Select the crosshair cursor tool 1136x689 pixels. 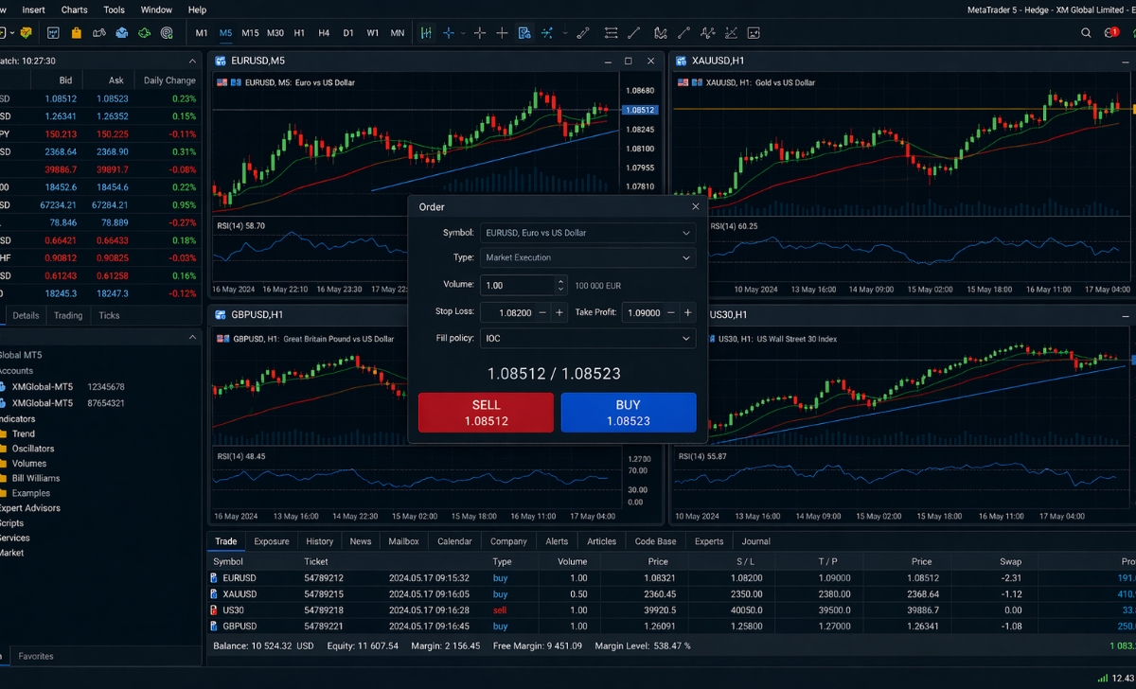tap(480, 33)
